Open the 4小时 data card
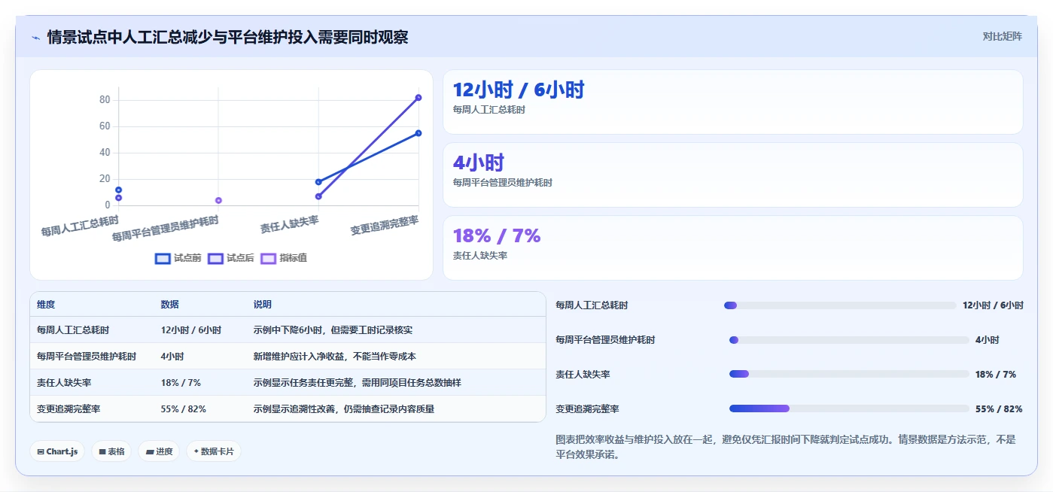 733,175
